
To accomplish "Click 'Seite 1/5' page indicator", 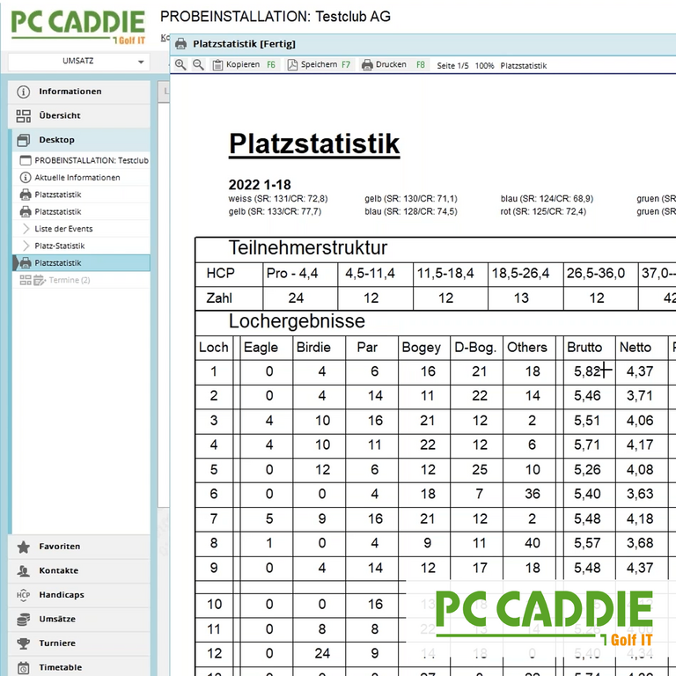I will pyautogui.click(x=452, y=65).
